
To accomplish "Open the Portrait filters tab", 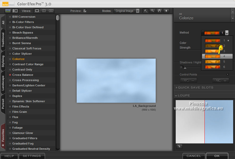I will (x=3, y=104).
